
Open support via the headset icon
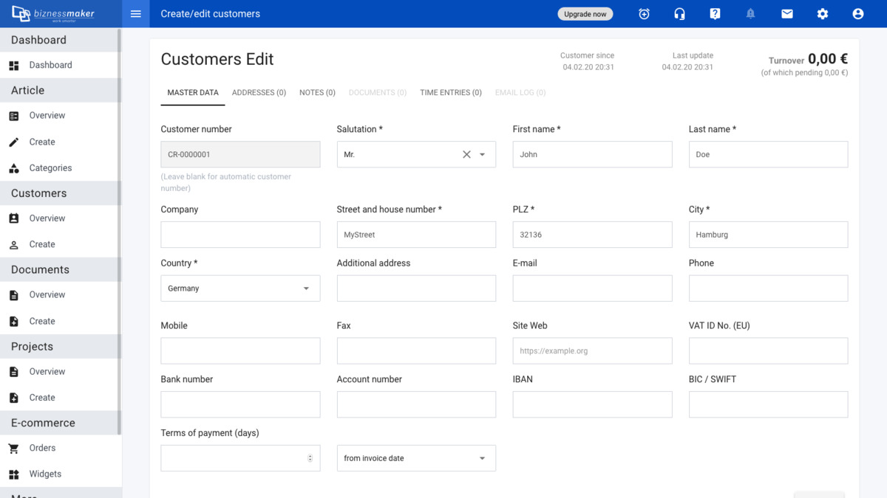(679, 14)
